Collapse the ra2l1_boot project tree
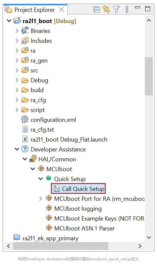Viewport: 157px width, 266px height. pos(9,21)
